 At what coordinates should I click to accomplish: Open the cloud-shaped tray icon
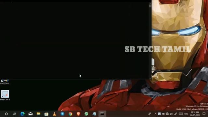point(163,114)
